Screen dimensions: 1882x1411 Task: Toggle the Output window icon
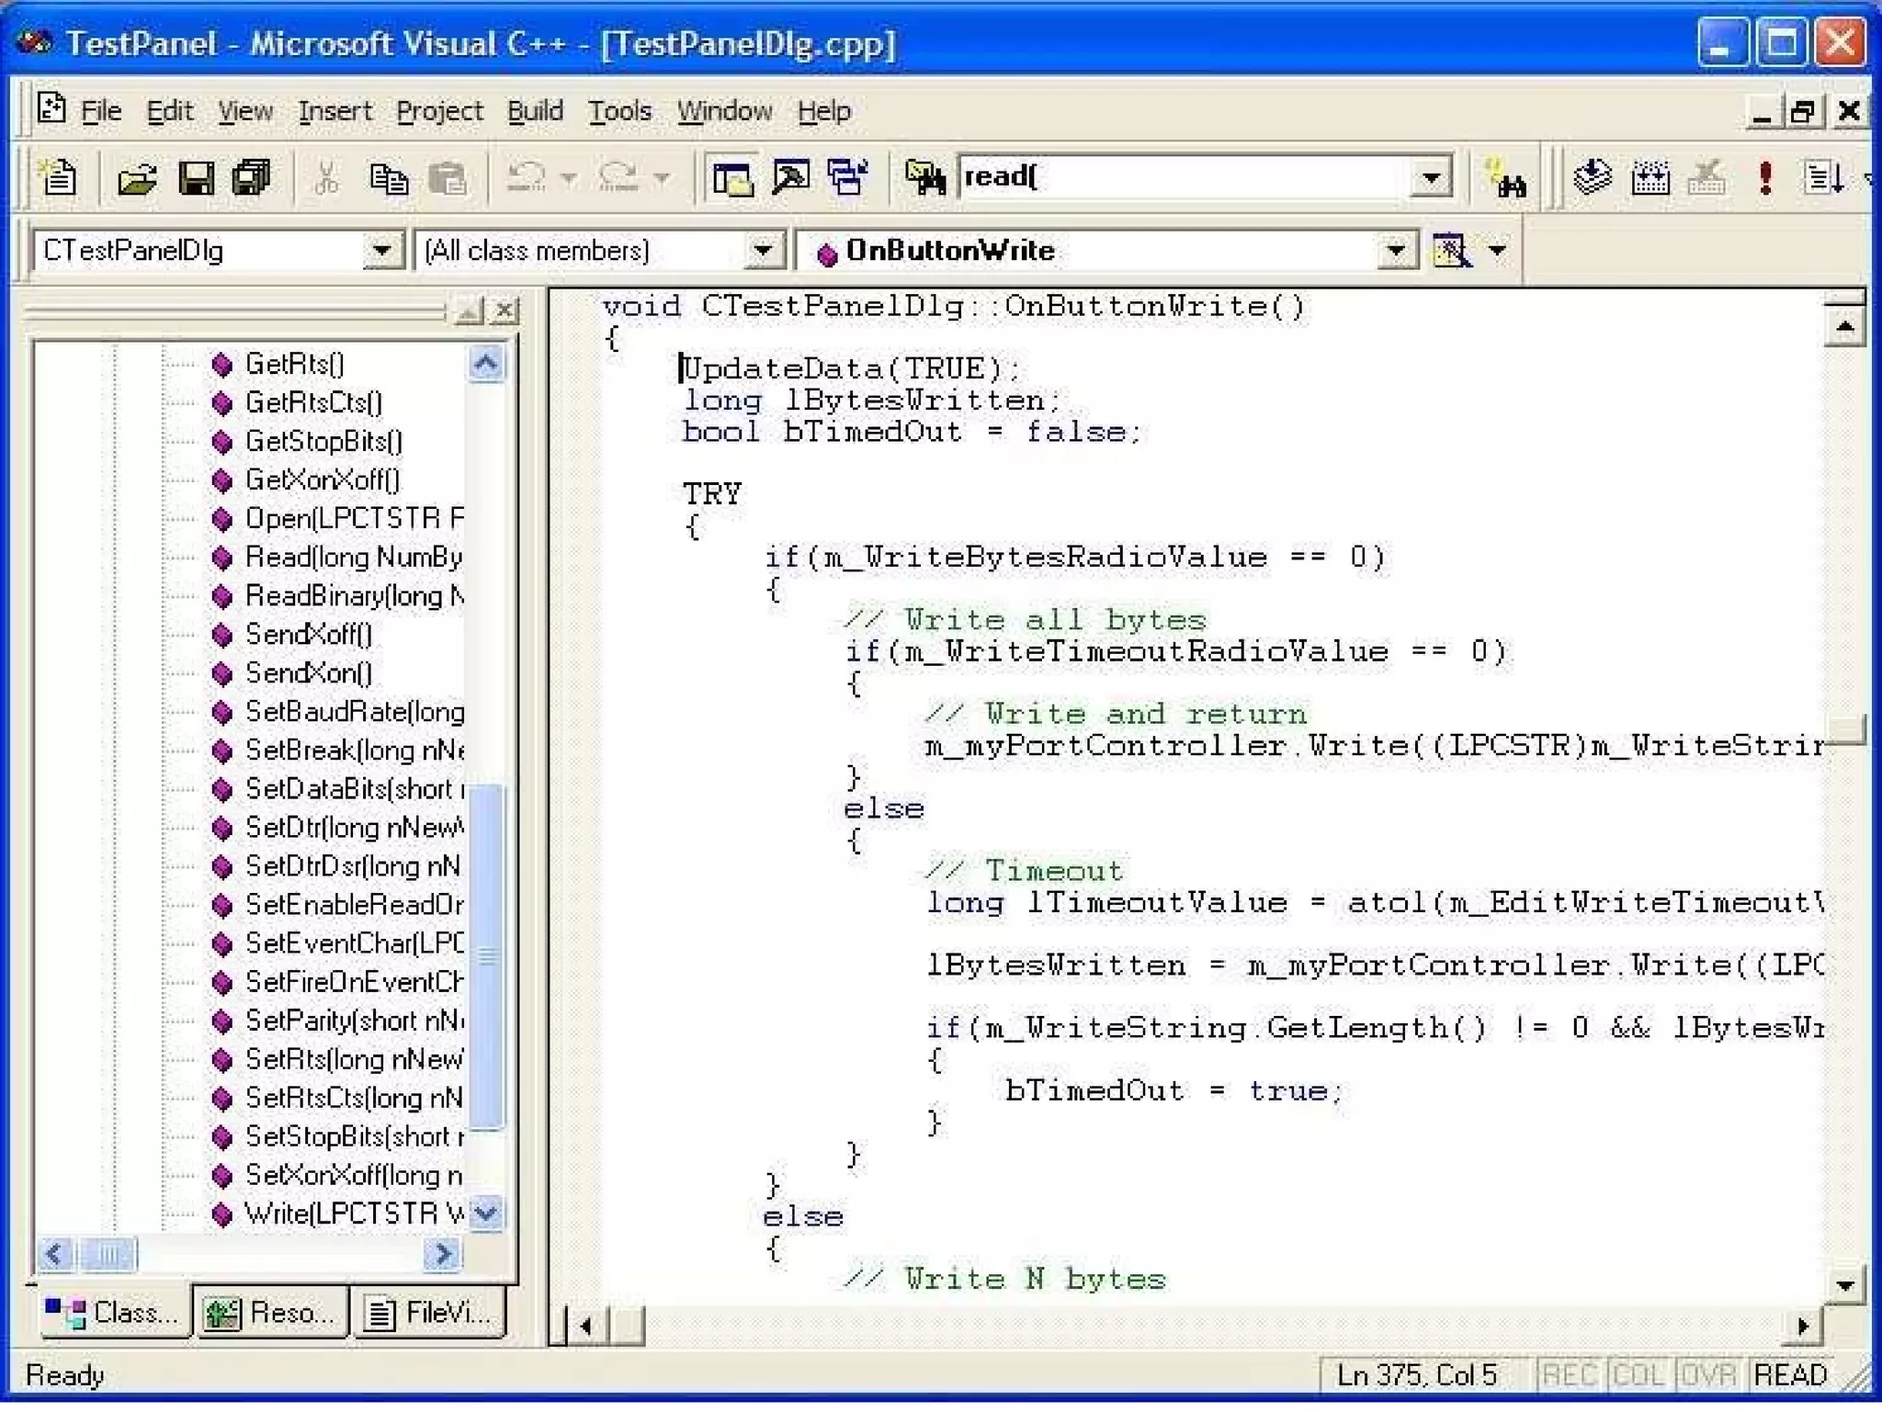[790, 176]
